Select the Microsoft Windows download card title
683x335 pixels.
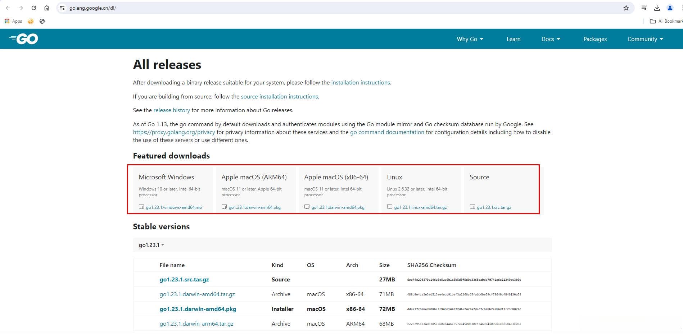coord(166,177)
